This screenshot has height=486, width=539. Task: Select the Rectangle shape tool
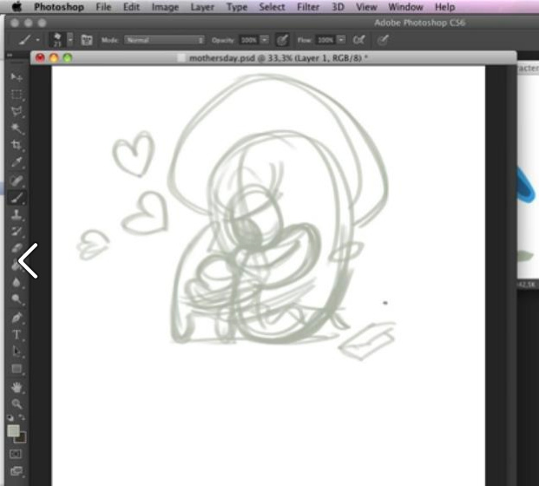[16, 369]
